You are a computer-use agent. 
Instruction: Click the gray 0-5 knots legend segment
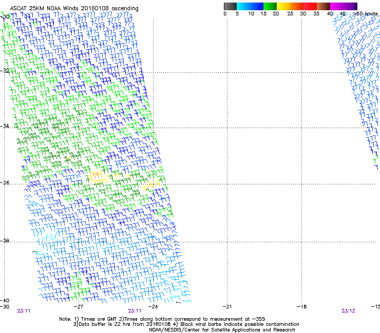(x=230, y=6)
